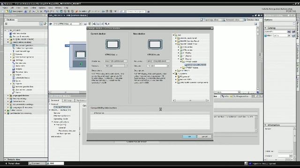Click the zoom icon in device view toolbar

coord(106,24)
